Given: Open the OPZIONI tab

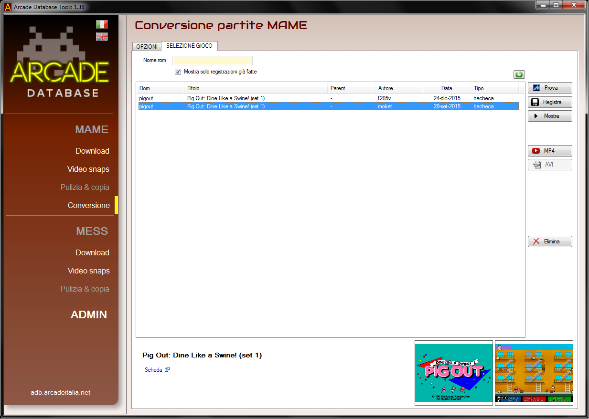Looking at the screenshot, I should (147, 47).
